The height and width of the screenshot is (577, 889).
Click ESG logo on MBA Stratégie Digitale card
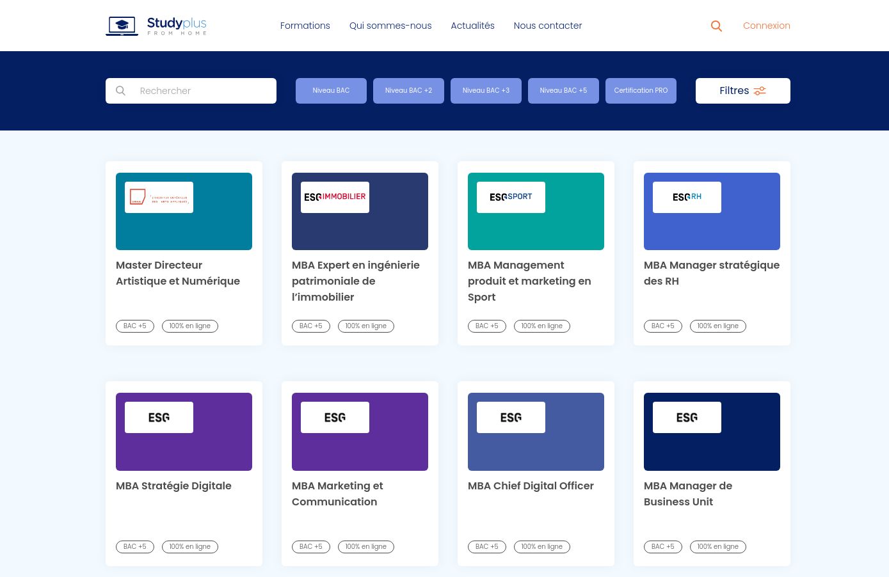click(x=159, y=418)
